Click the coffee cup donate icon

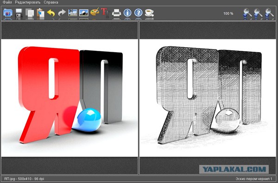(149, 13)
